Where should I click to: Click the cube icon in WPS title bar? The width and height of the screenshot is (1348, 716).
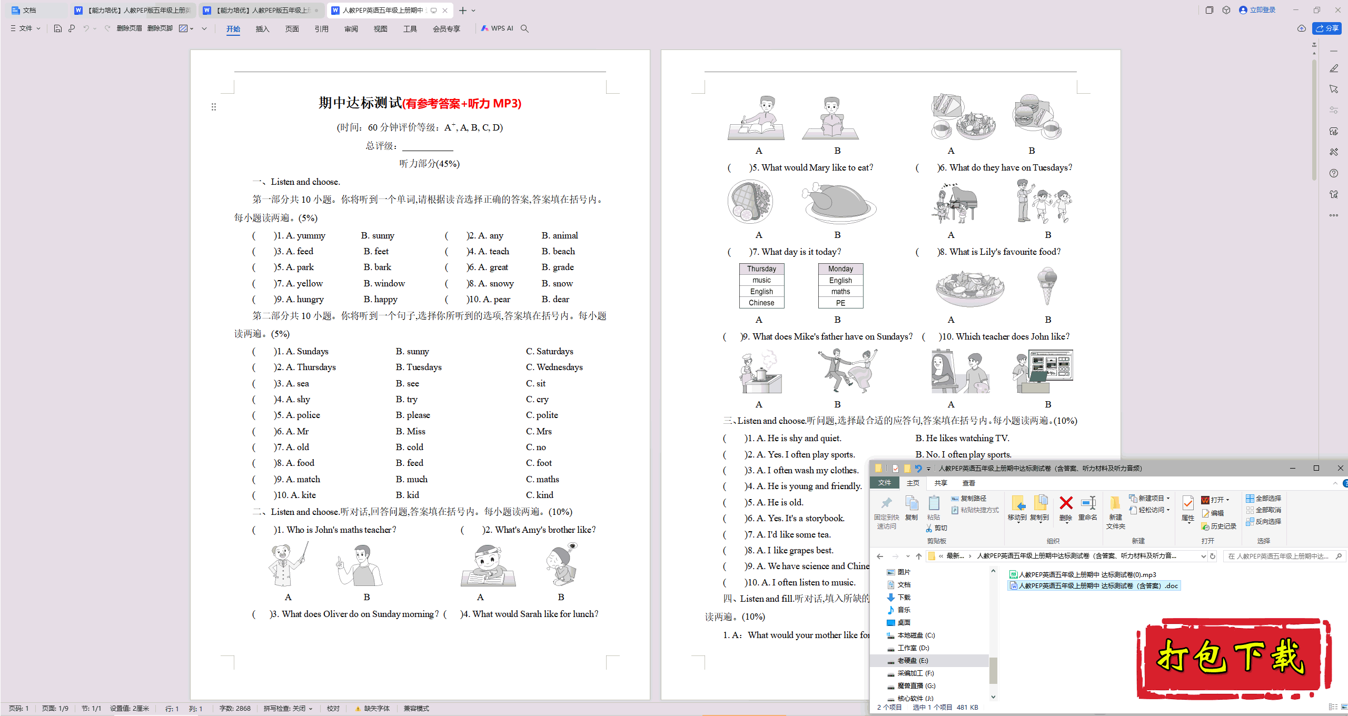[x=1226, y=10]
